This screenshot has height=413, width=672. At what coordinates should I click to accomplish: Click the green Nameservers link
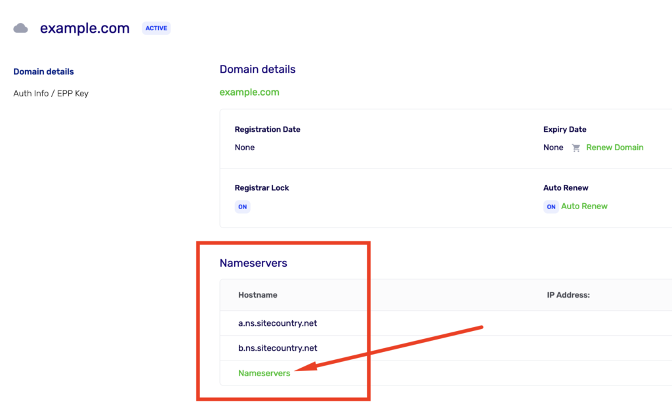264,373
